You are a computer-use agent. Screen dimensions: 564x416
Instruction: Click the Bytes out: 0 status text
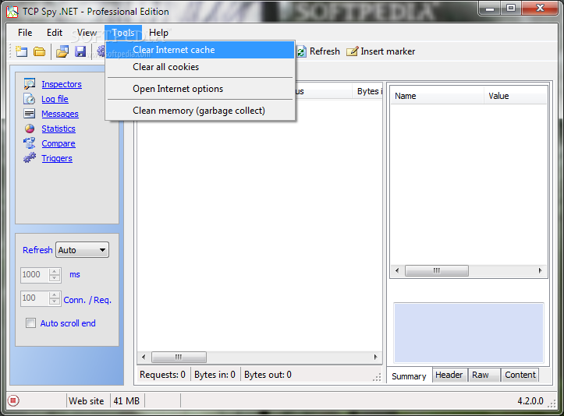pyautogui.click(x=268, y=375)
